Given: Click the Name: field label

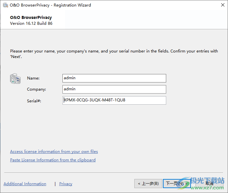Looking at the screenshot, I should 33,78.
